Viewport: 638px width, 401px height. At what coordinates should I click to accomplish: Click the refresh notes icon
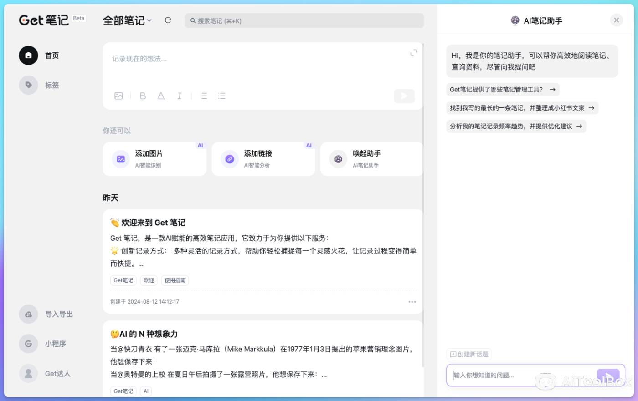pyautogui.click(x=168, y=20)
